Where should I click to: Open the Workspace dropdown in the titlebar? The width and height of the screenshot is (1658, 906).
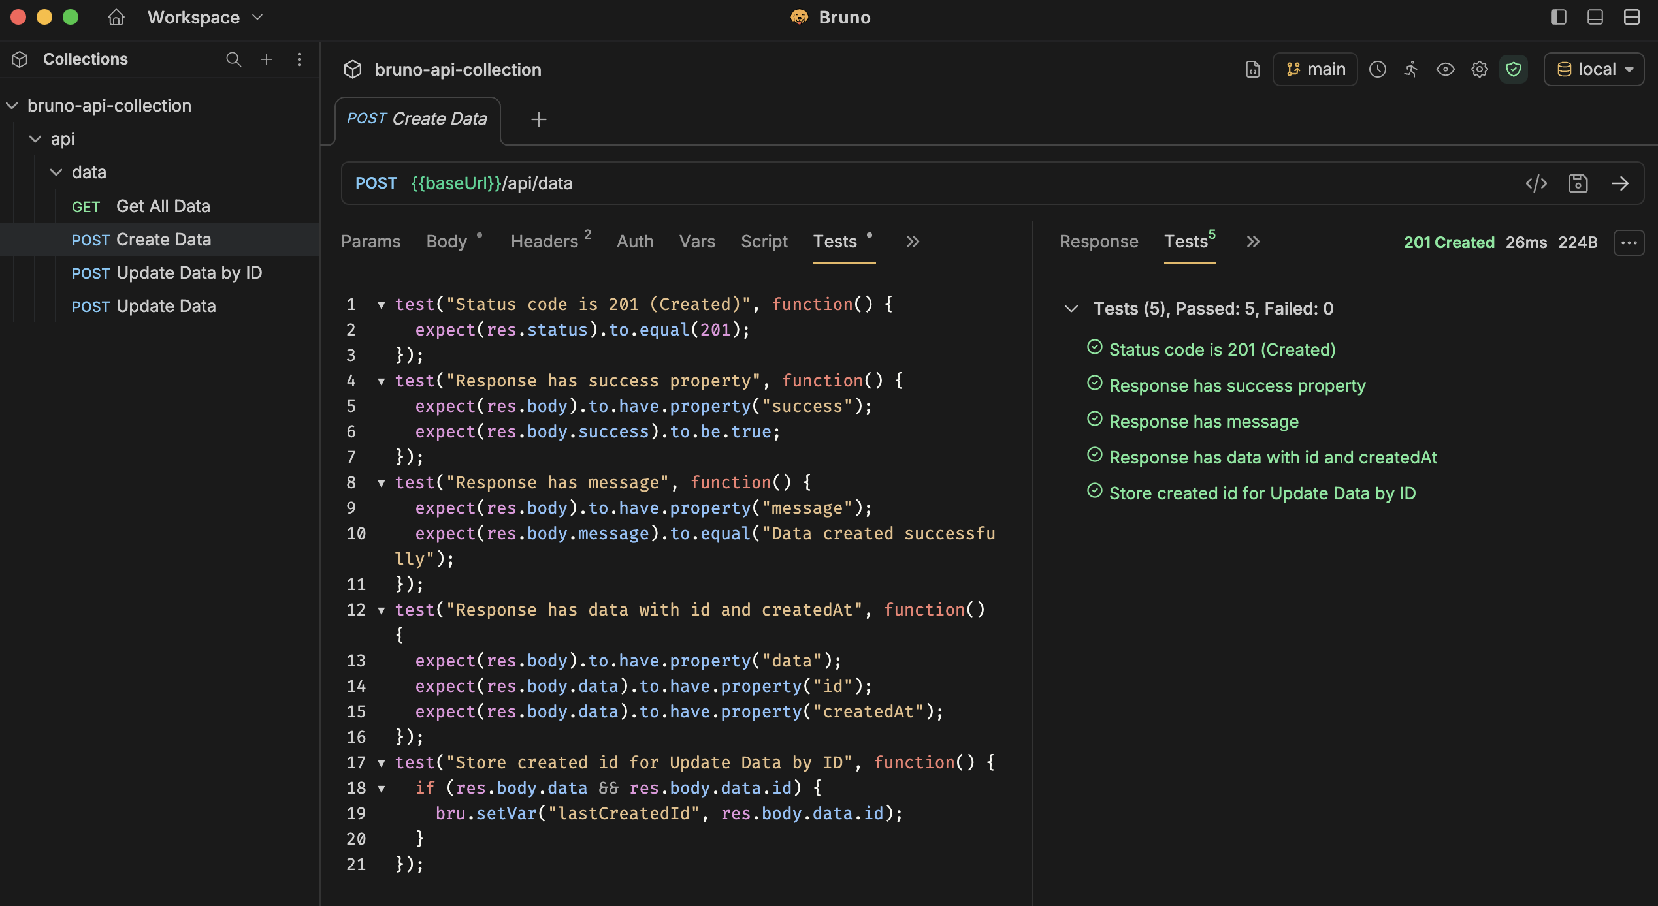point(204,17)
